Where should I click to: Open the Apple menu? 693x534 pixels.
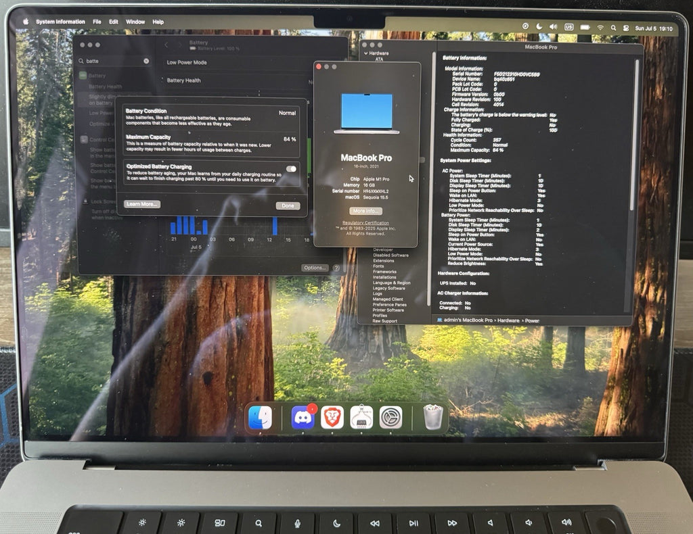[x=26, y=22]
